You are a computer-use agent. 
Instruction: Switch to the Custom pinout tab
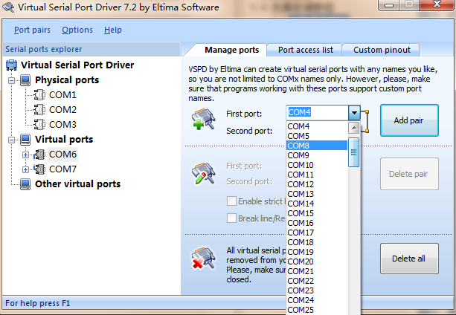pos(382,50)
